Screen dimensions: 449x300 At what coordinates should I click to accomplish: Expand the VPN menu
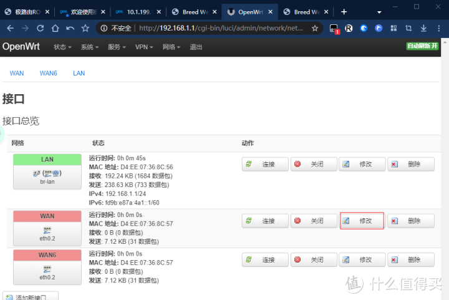tap(144, 47)
